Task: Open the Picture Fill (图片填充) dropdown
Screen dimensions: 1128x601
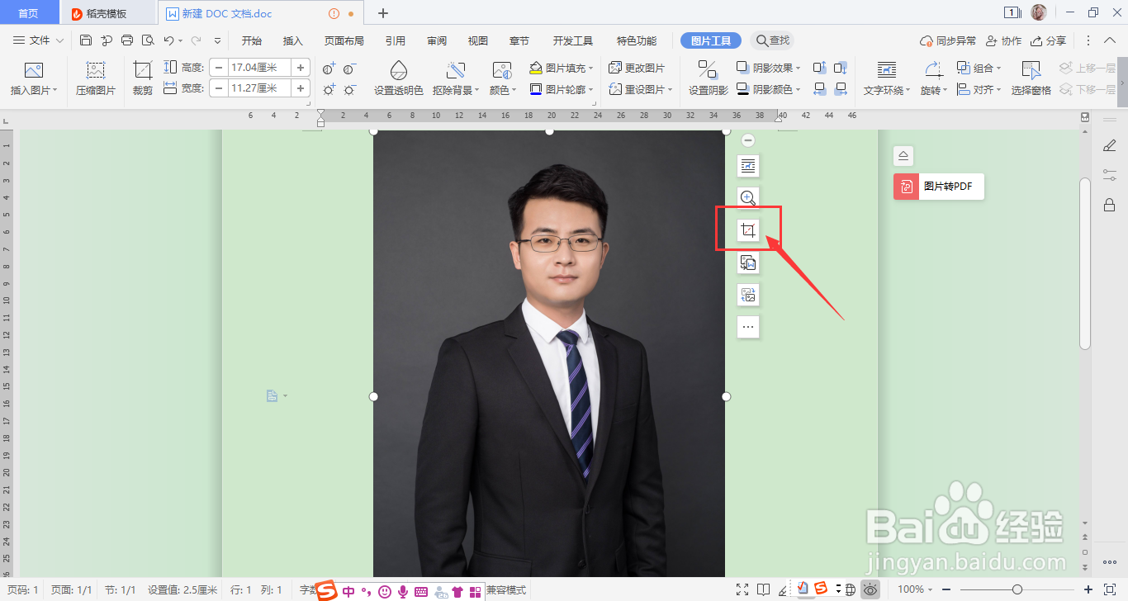Action: 562,68
